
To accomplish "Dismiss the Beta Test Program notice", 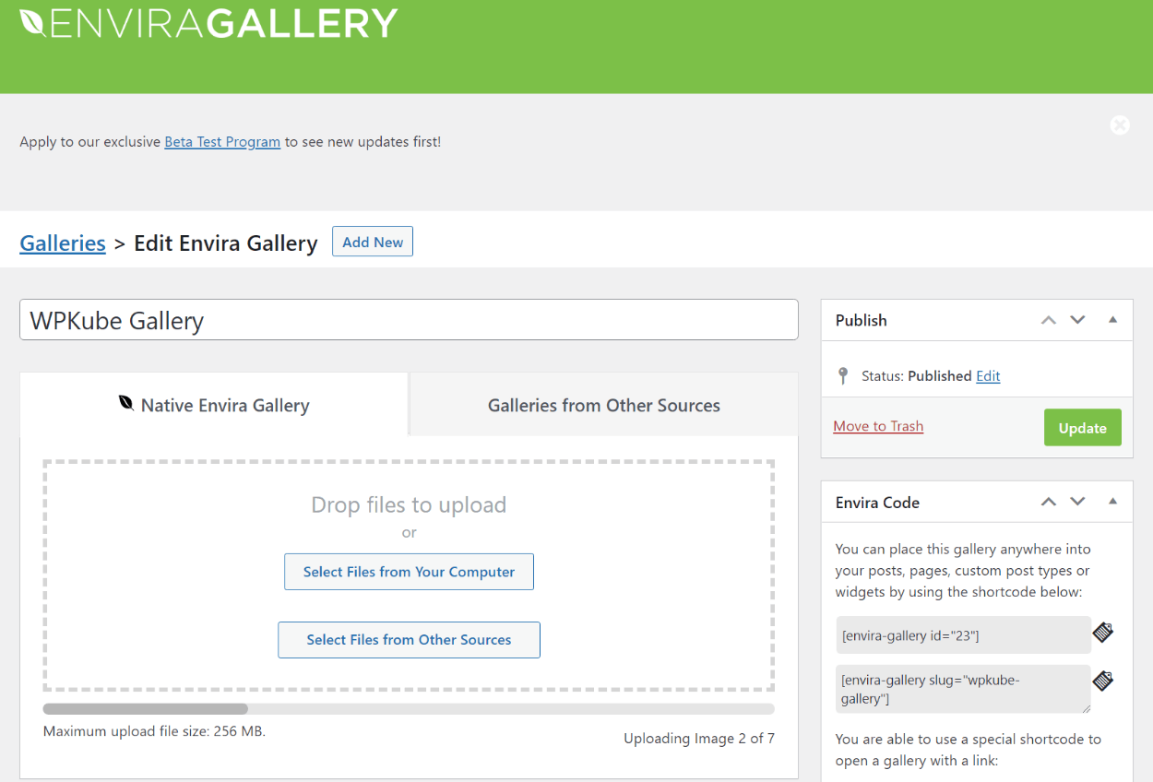I will coord(1120,125).
